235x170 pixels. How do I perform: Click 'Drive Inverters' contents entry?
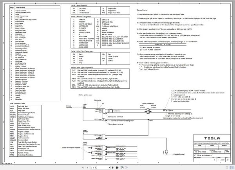(20, 41)
